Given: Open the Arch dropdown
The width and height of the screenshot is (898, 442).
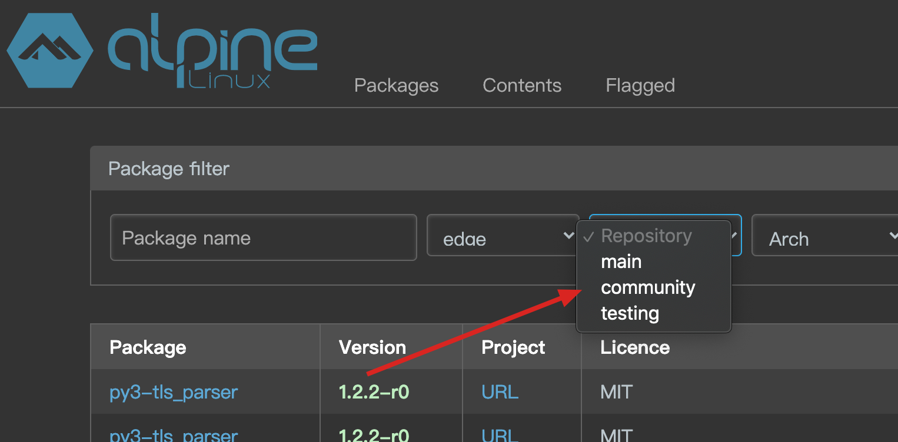Looking at the screenshot, I should click(825, 236).
